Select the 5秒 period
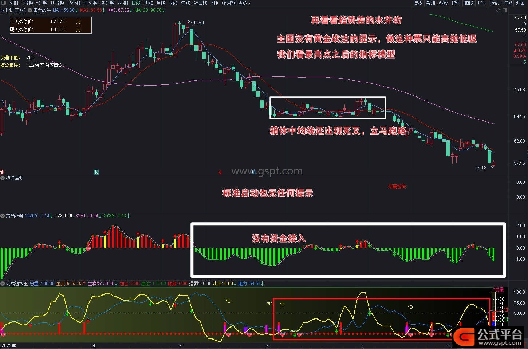 click(x=214, y=3)
